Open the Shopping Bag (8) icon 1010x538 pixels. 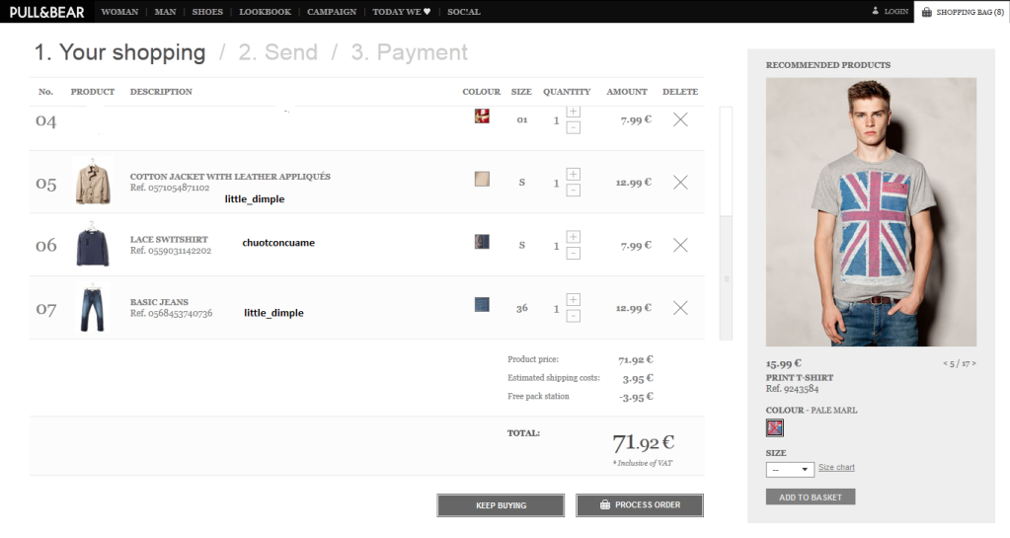(962, 12)
